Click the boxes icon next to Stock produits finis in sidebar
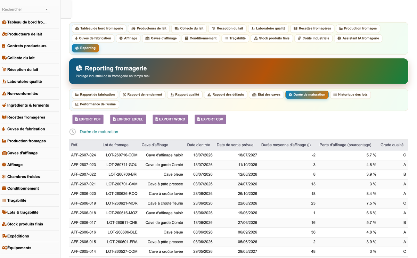The width and height of the screenshot is (417, 258). coord(4,224)
